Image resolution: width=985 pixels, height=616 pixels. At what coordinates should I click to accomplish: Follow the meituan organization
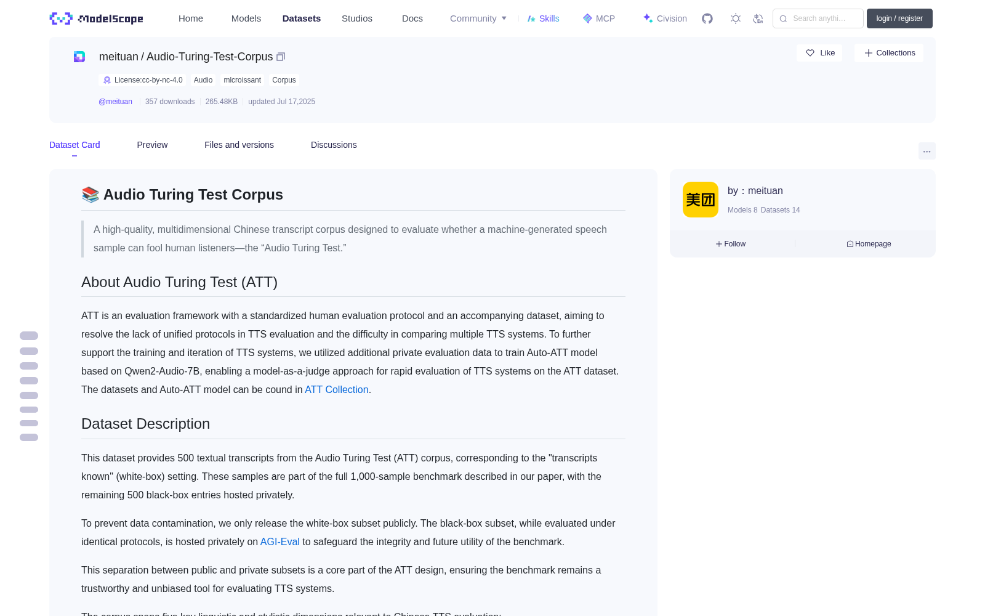[731, 244]
